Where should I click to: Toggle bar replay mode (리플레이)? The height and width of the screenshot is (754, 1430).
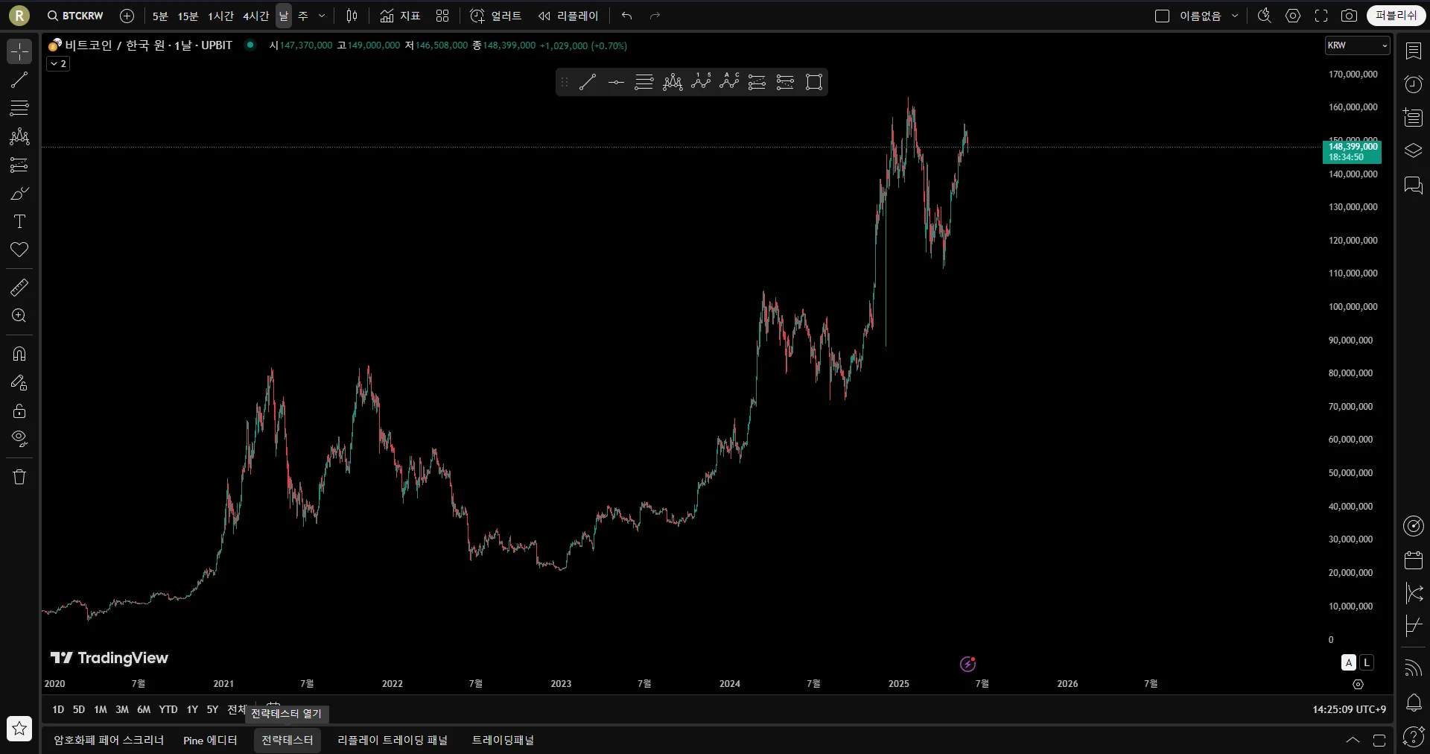568,16
